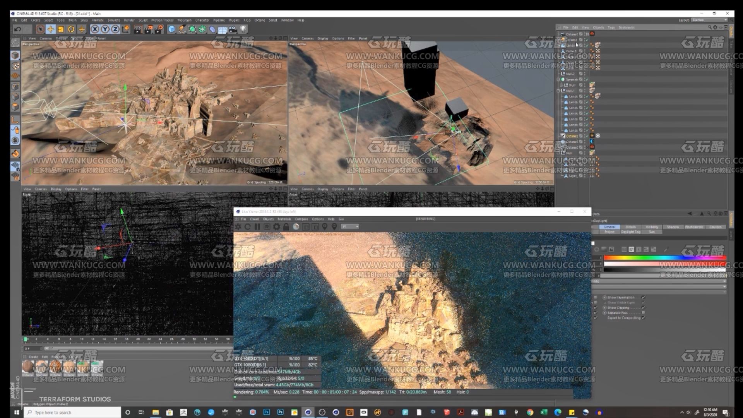Screen dimensions: 743x418
Task: Switch to the Photometric tab
Action: tap(694, 227)
